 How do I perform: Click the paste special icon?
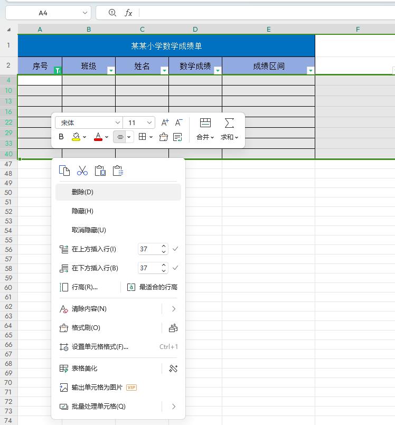point(118,171)
